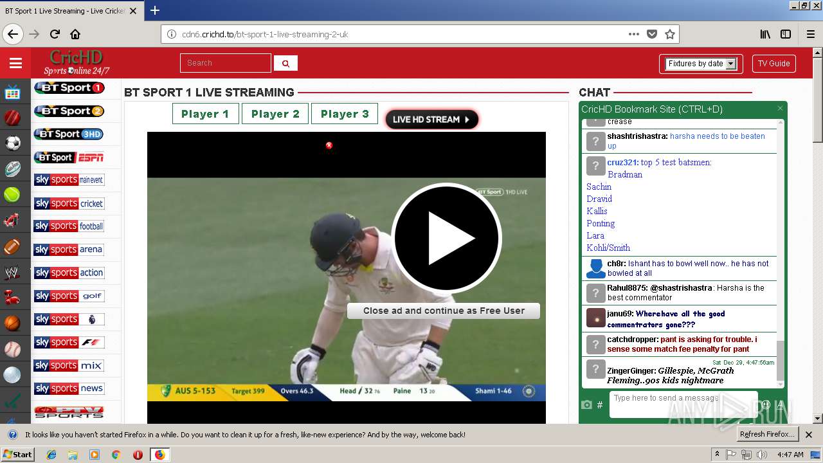Open page actions three-dot menu
The image size is (823, 463).
pos(634,34)
